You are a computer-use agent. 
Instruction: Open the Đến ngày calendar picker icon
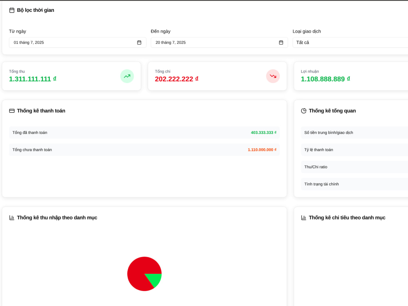281,42
